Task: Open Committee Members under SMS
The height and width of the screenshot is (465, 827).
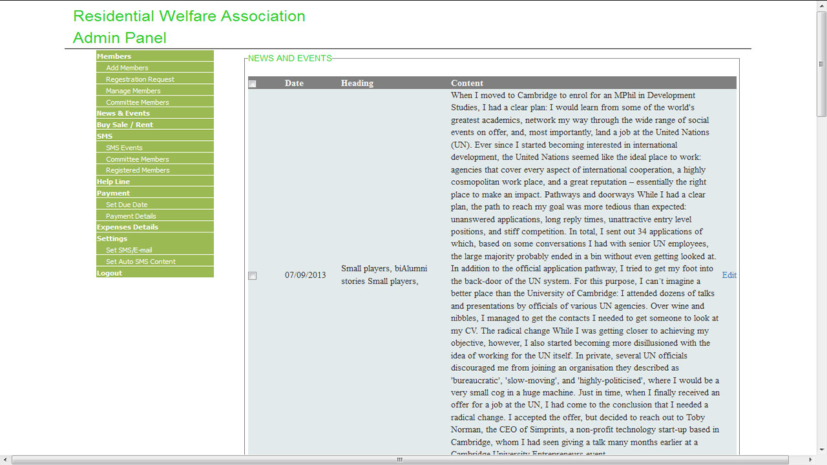Action: pyautogui.click(x=155, y=159)
